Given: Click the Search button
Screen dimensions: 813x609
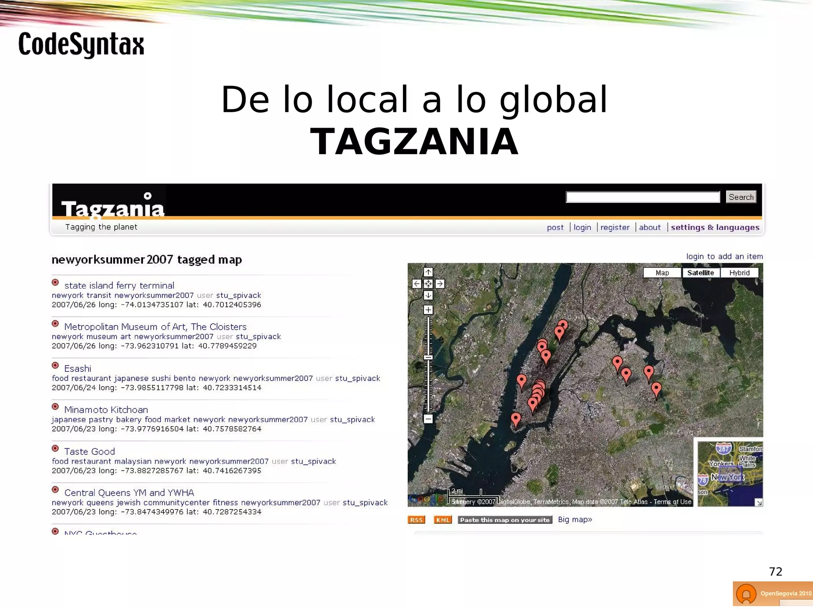Looking at the screenshot, I should pyautogui.click(x=741, y=197).
